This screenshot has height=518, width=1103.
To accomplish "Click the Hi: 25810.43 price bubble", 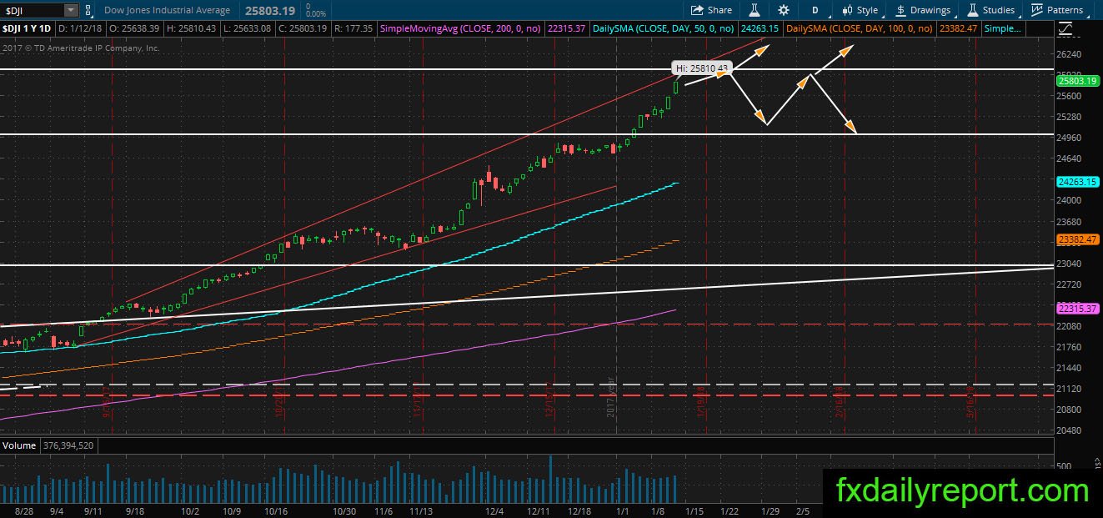I will pos(704,68).
